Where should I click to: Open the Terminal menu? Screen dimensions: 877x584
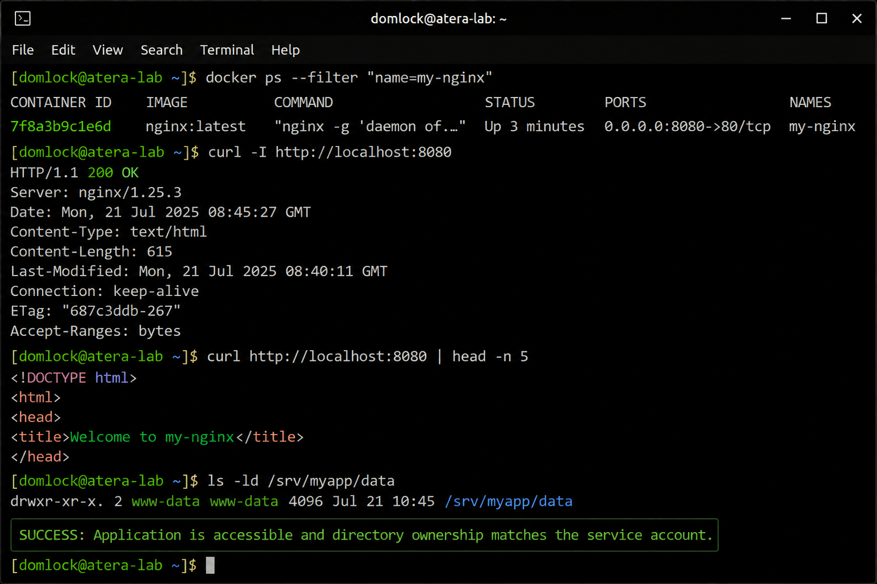point(227,50)
